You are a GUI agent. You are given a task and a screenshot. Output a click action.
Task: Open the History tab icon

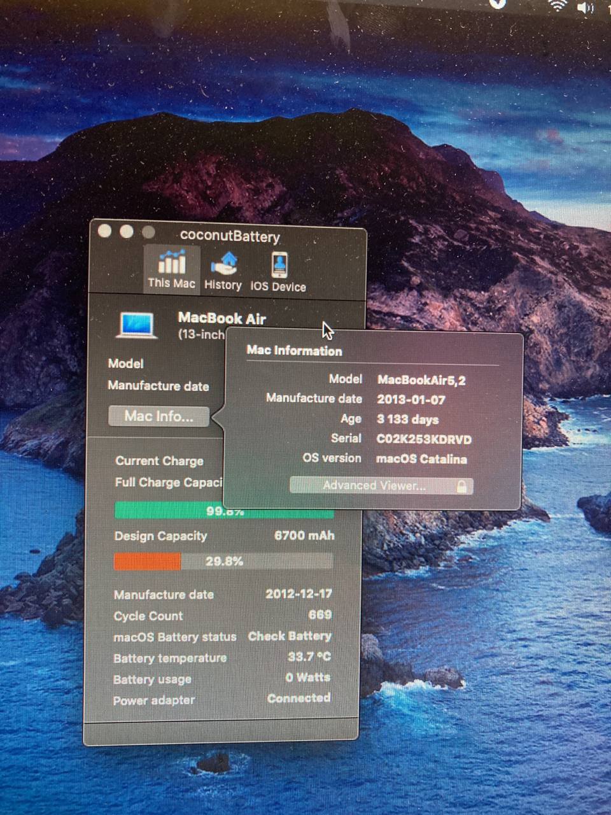[x=223, y=263]
